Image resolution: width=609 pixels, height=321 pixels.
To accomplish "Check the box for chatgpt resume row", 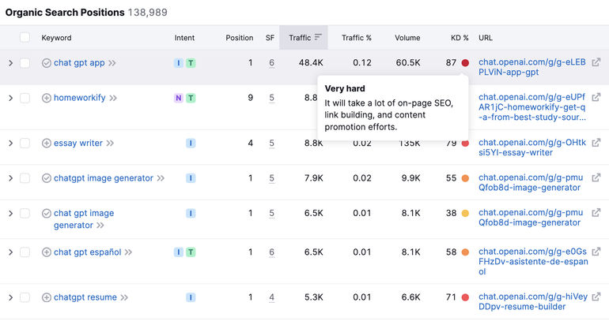I will pos(25,297).
